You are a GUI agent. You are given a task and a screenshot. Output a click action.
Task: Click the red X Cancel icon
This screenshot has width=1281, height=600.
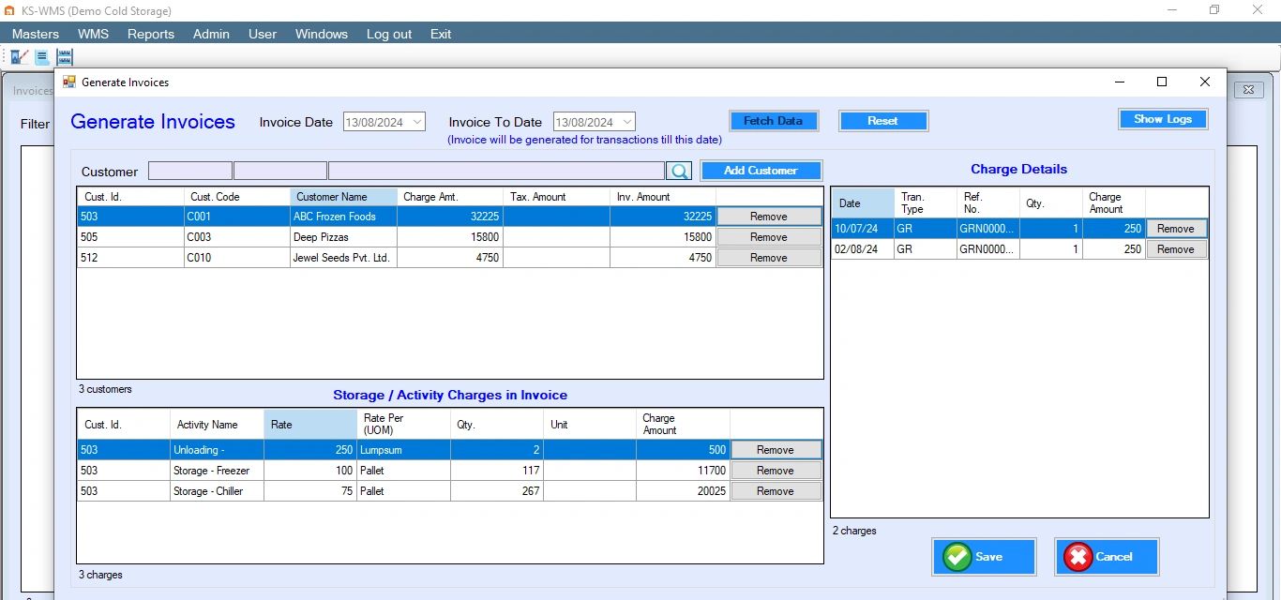click(x=1079, y=556)
